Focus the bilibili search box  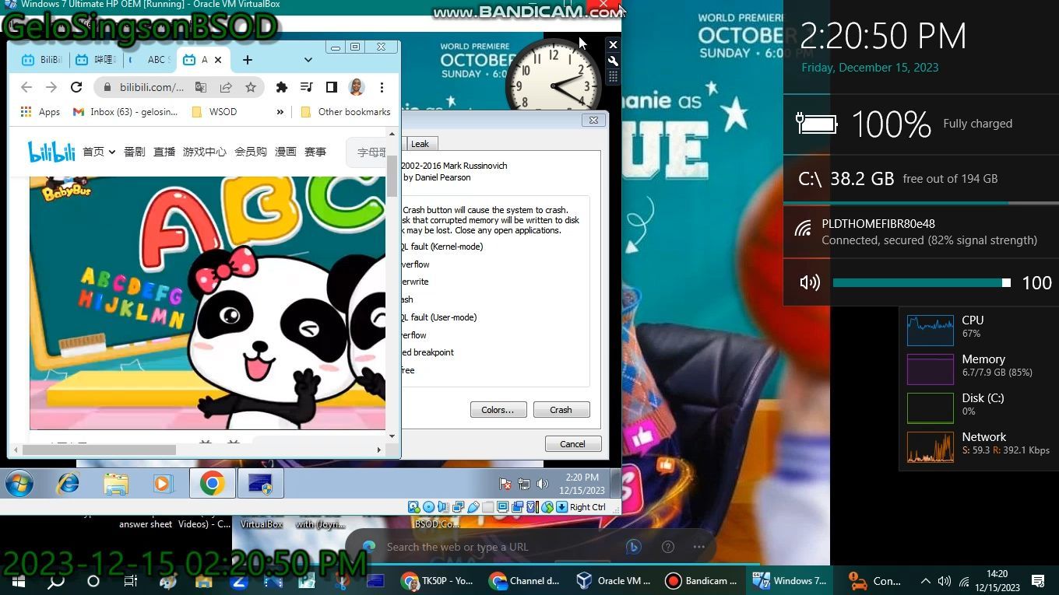(367, 152)
